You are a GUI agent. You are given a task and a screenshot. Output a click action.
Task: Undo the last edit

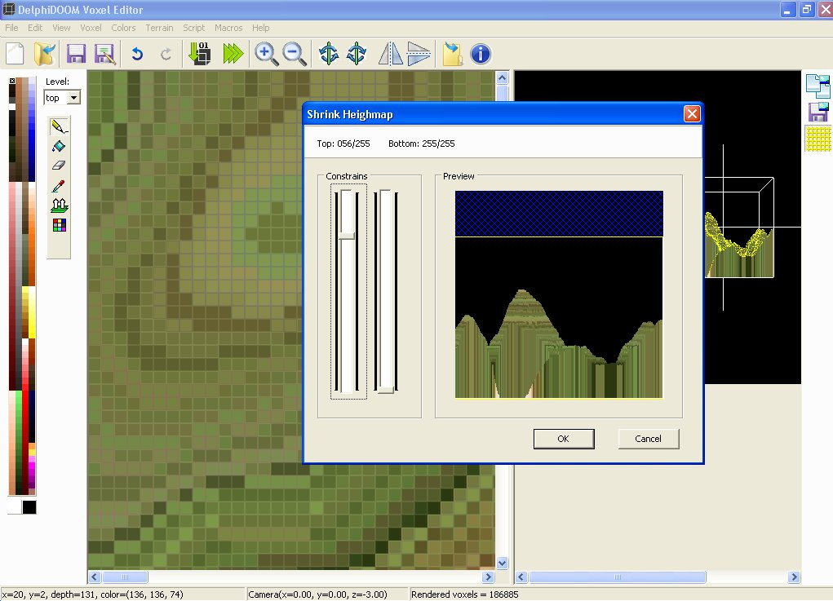point(137,54)
